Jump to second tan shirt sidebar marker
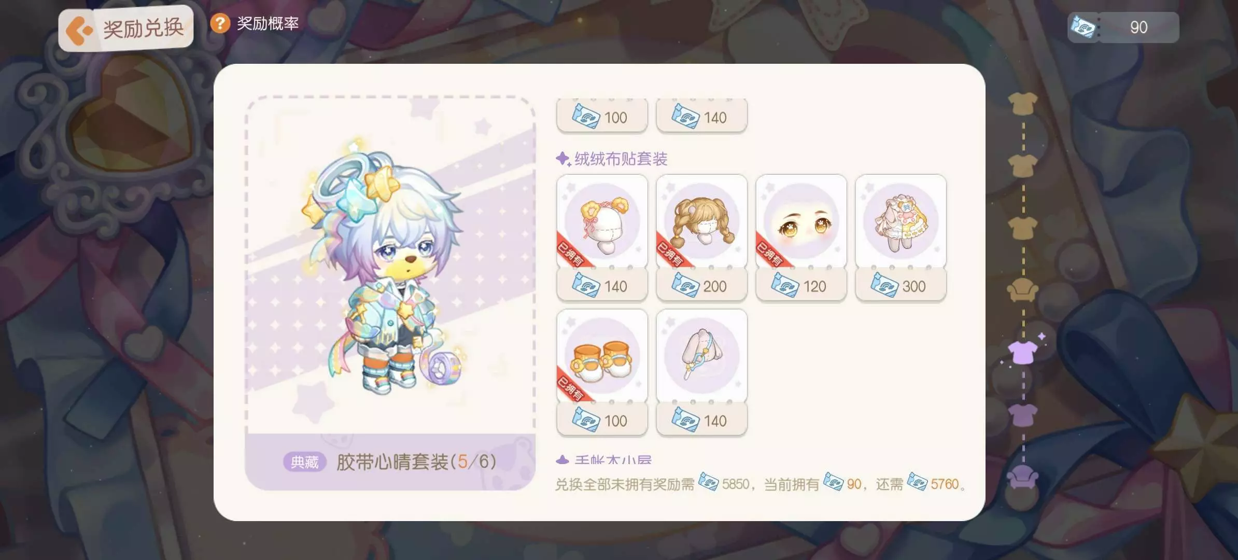Viewport: 1238px width, 560px height. tap(1023, 166)
